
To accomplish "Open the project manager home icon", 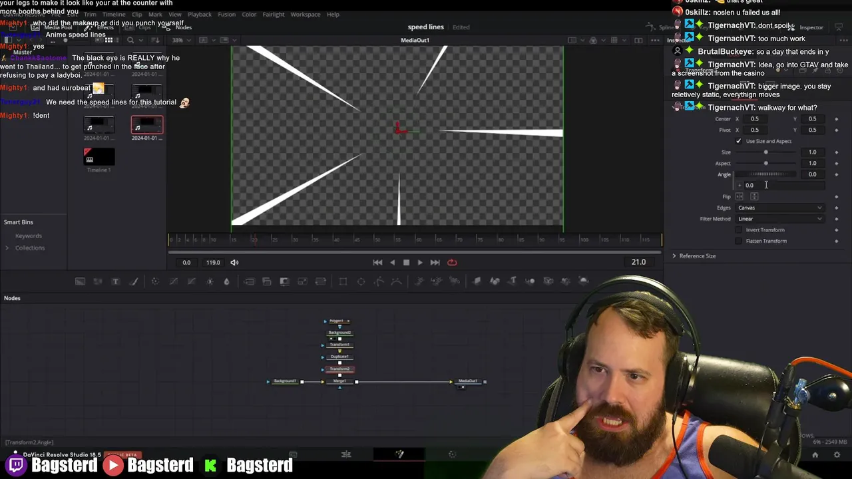I will pos(815,455).
